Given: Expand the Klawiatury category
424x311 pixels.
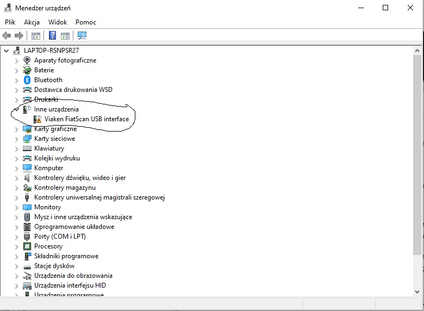Looking at the screenshot, I should click(x=16, y=149).
